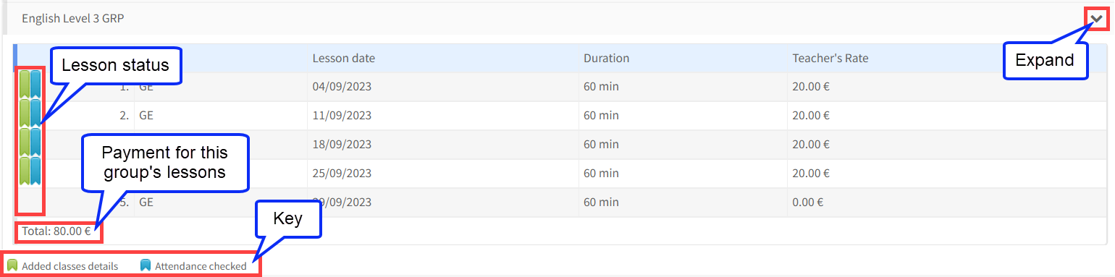
Task: Click green class-details ribbon for lesson 2
Action: (25, 114)
